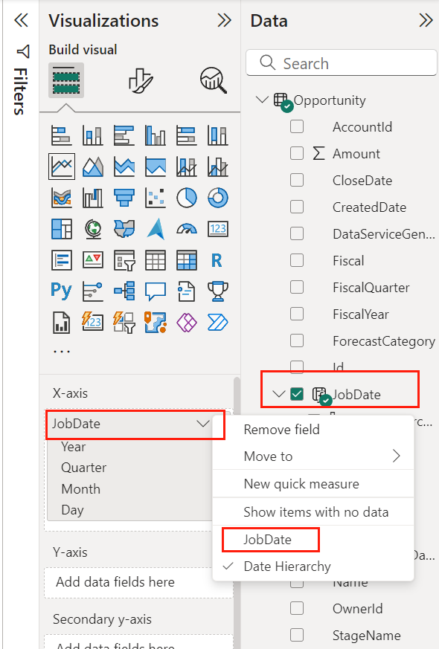
Task: Choose the R script visual
Action: (217, 260)
